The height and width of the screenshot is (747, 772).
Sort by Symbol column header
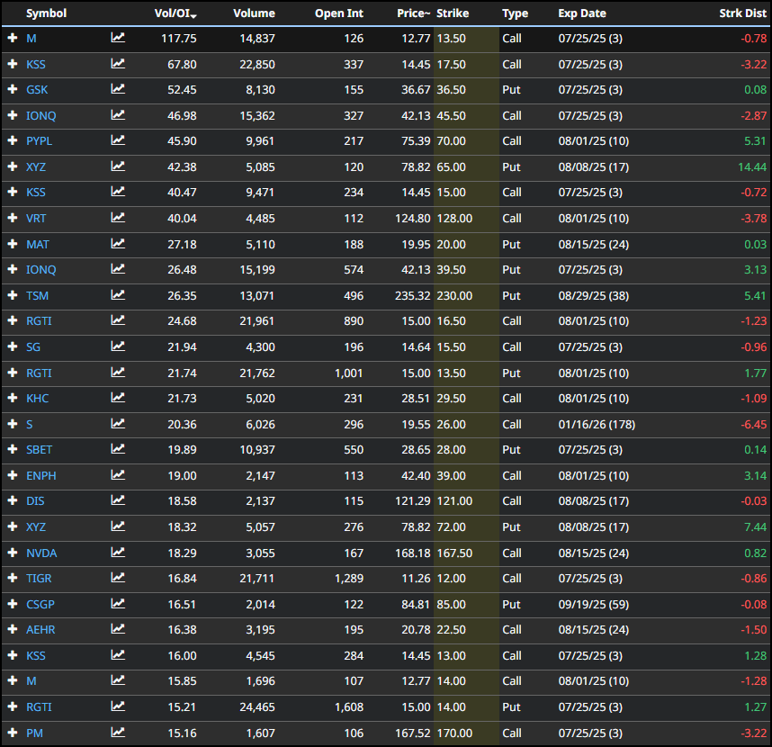(x=46, y=13)
